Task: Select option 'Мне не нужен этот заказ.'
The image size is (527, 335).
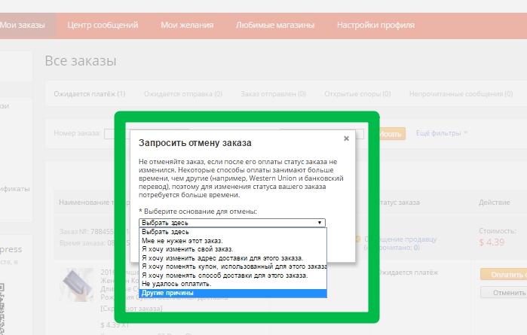Action: pyautogui.click(x=232, y=241)
